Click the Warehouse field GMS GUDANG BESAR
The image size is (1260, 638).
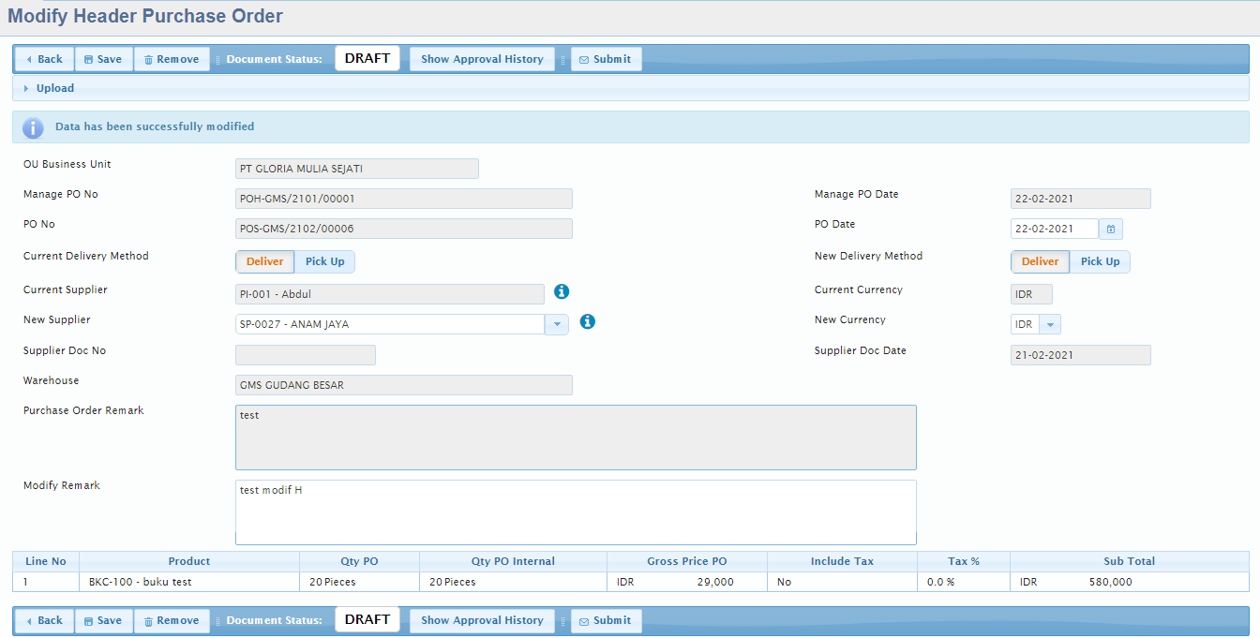point(404,385)
